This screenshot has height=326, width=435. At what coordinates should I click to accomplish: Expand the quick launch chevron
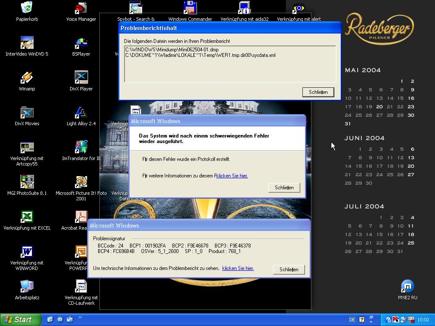tap(80, 318)
